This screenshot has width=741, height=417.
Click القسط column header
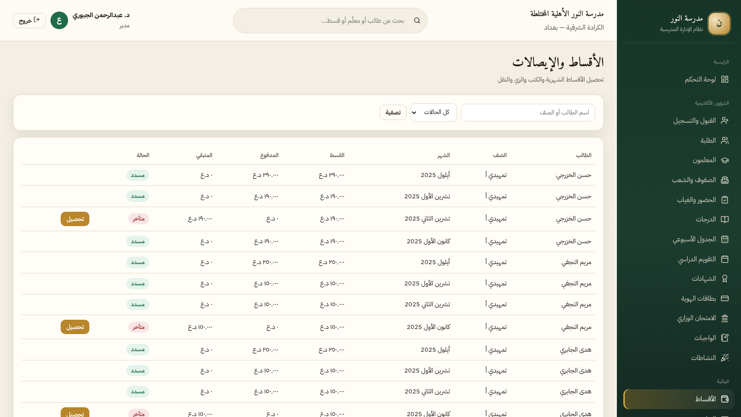click(337, 155)
